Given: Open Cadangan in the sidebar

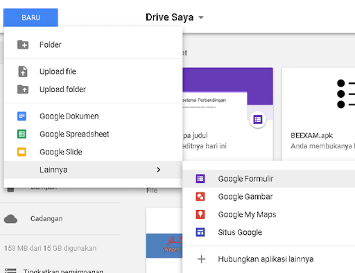Looking at the screenshot, I should (46, 219).
